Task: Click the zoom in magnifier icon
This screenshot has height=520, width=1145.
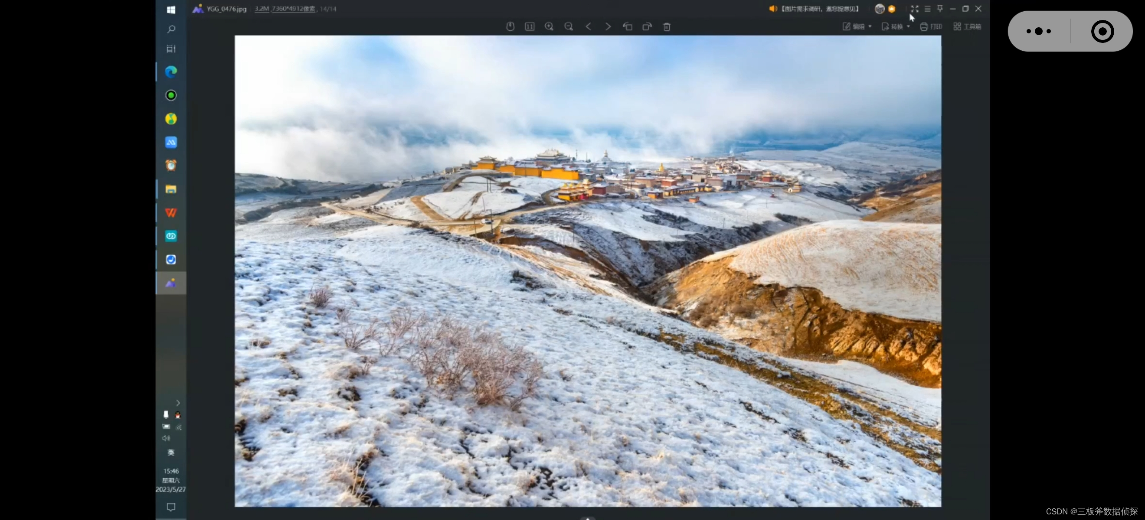Action: (x=549, y=26)
